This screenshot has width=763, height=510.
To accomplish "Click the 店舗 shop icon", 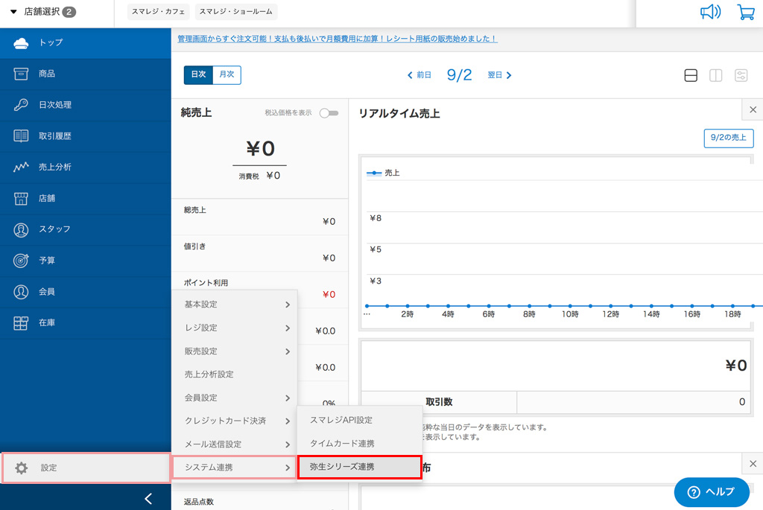I will pyautogui.click(x=21, y=198).
